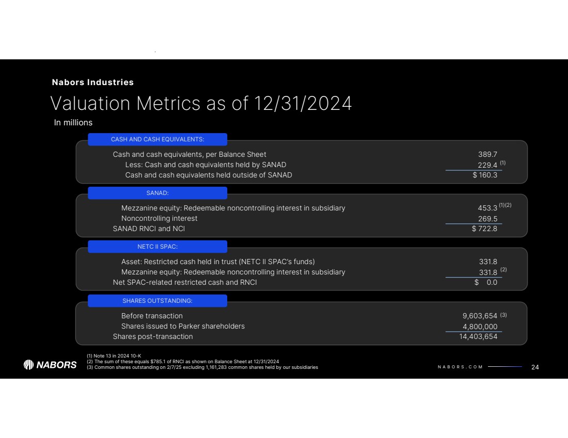Click 'Before transaction' label

[x=152, y=316]
